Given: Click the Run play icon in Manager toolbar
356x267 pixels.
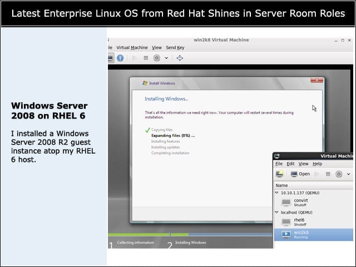Looking at the screenshot, I should [x=317, y=174].
